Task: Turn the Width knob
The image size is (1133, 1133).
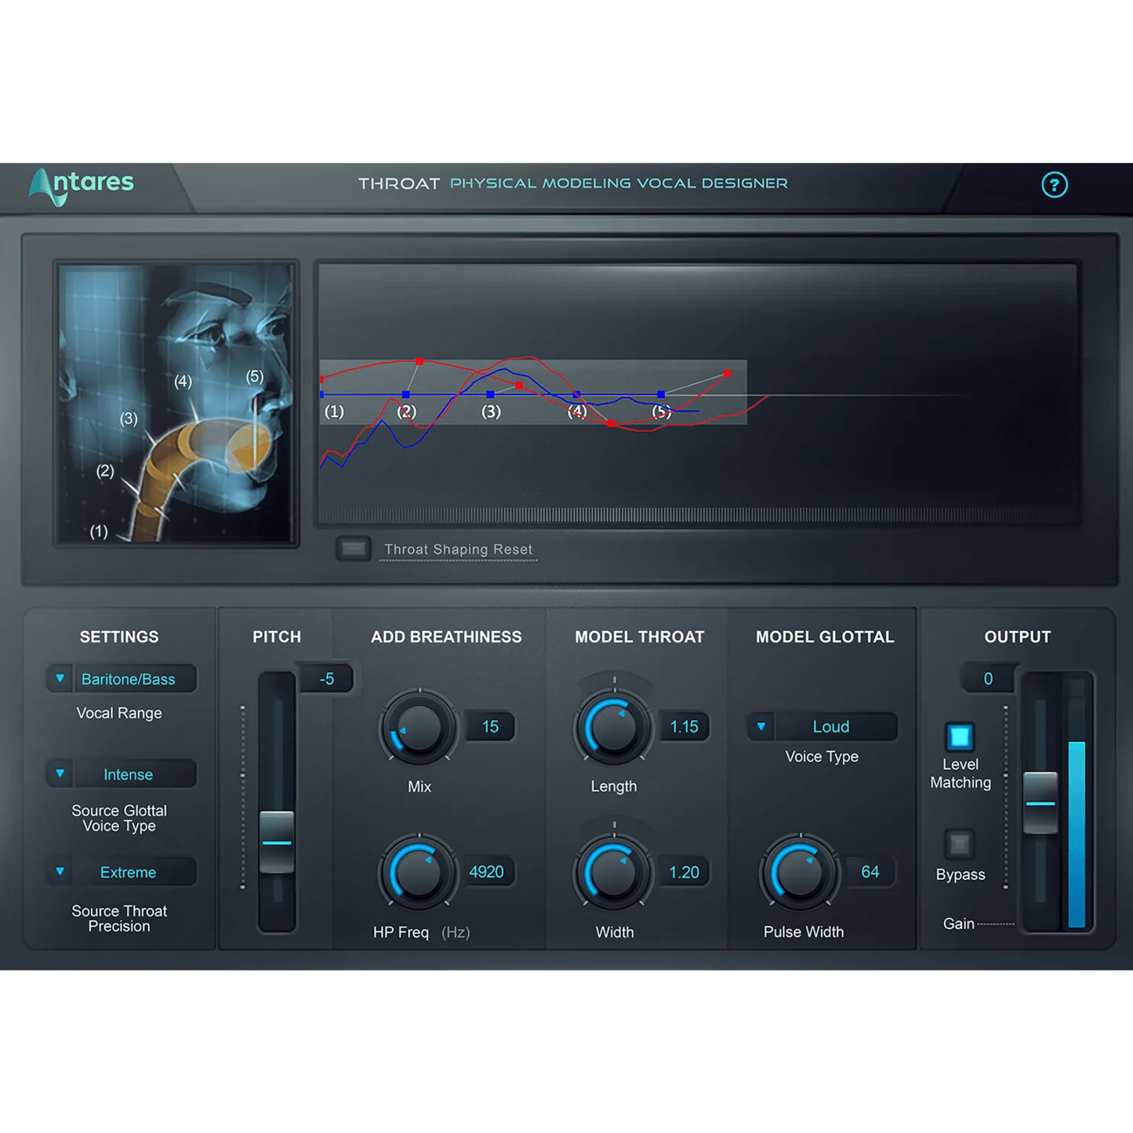Action: (x=614, y=871)
